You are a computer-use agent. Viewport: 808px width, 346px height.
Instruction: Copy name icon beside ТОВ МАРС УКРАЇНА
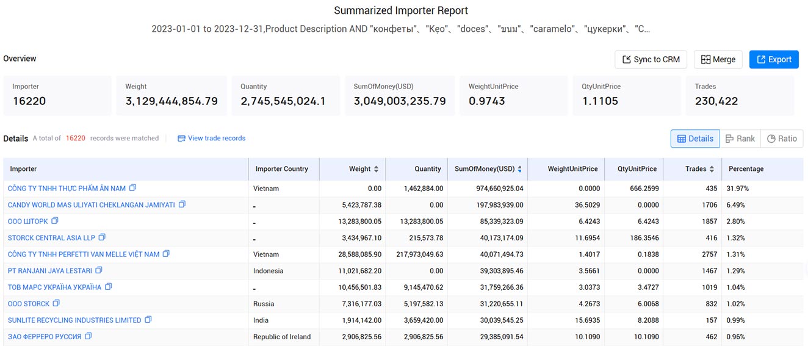(x=108, y=287)
